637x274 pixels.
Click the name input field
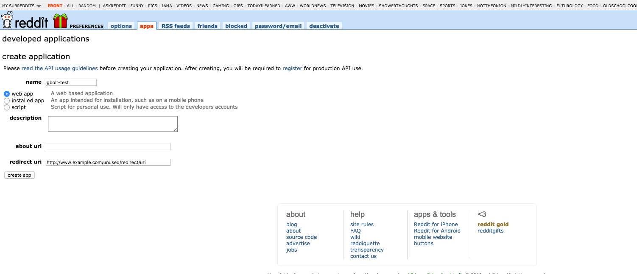tap(71, 82)
